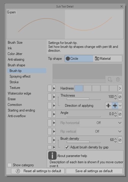128x182 pixels.
Task: Click Save all settings as default
Action: [x=94, y=171]
